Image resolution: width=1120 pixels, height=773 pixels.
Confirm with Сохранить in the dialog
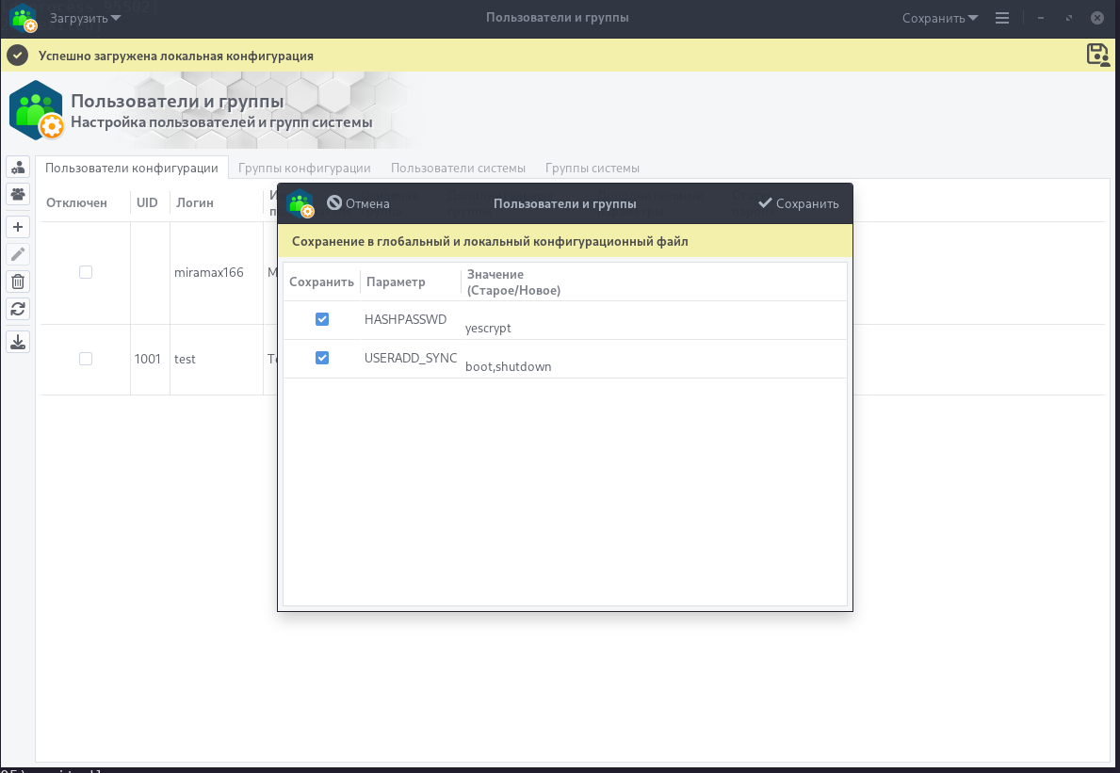coord(798,203)
